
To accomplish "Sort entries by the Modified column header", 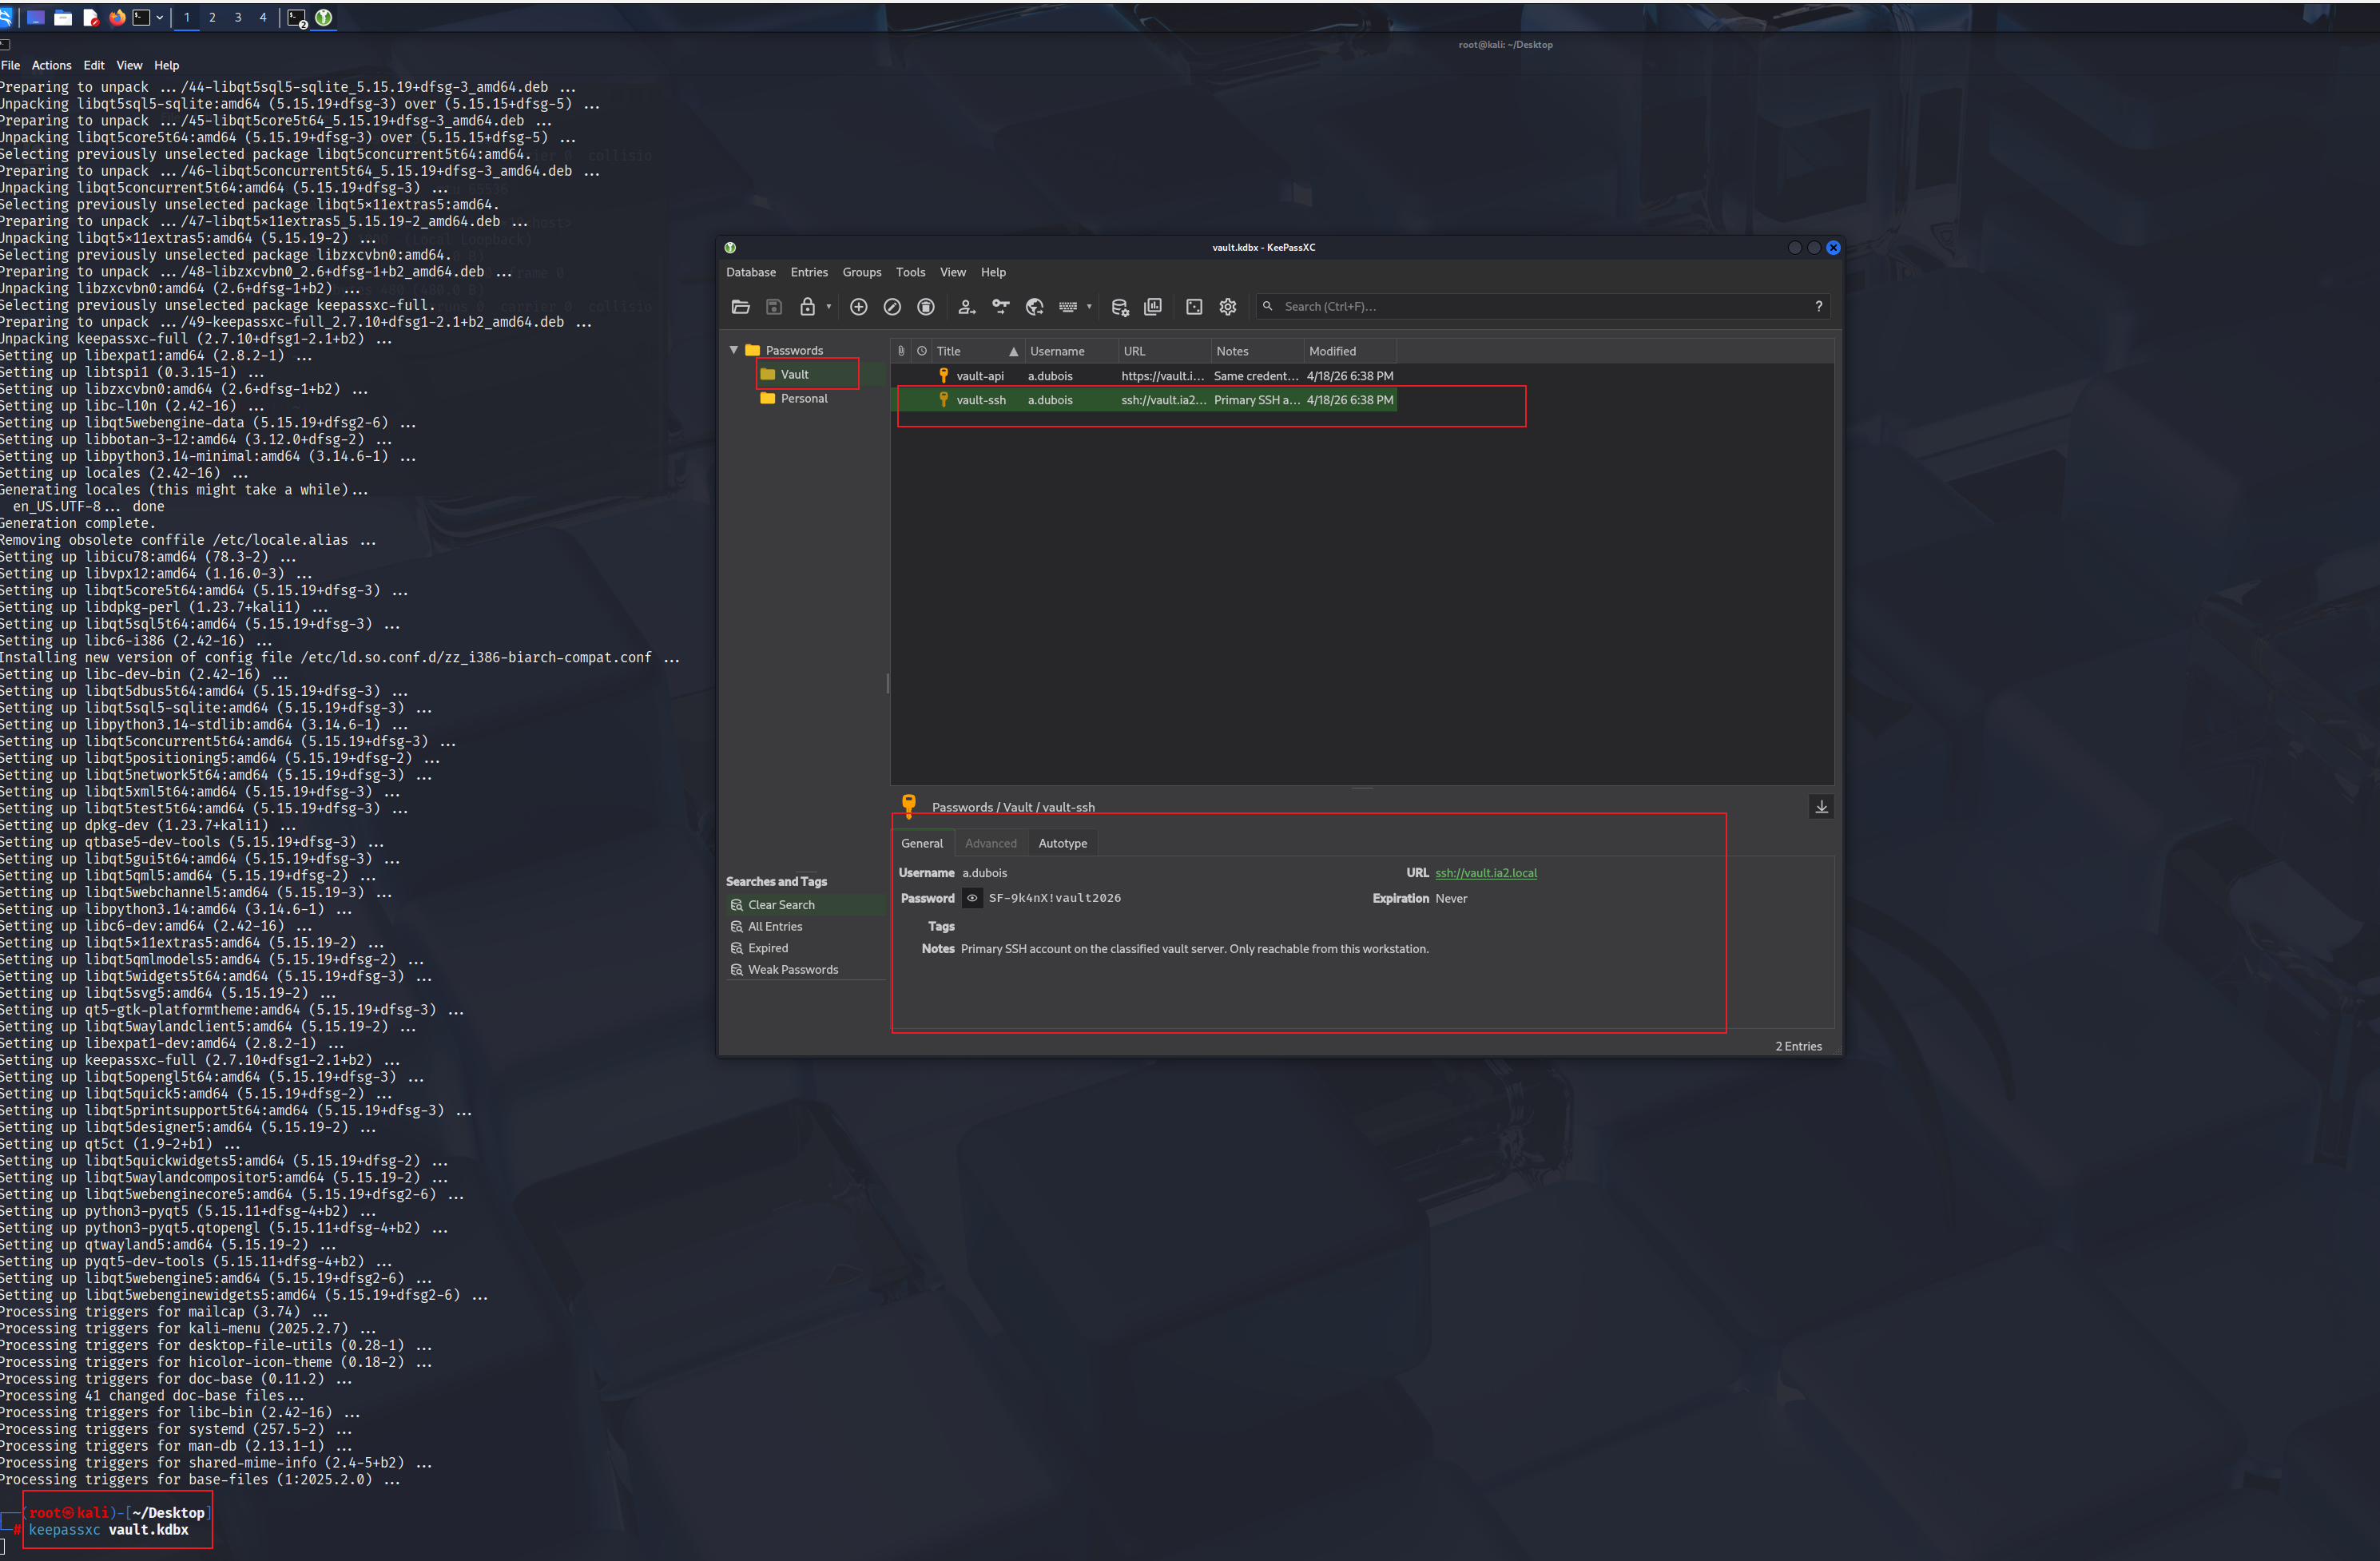I will [x=1350, y=351].
